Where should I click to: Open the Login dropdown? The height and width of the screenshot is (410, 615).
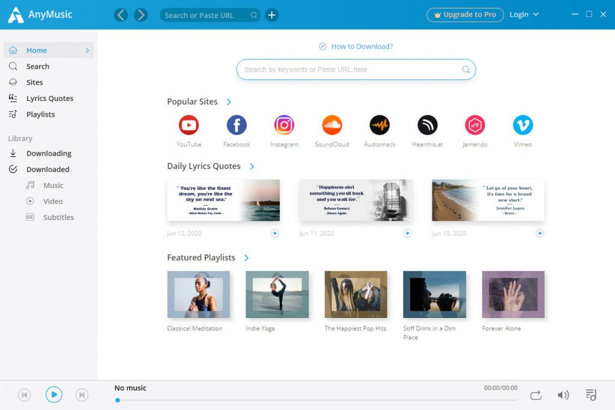pyautogui.click(x=524, y=14)
